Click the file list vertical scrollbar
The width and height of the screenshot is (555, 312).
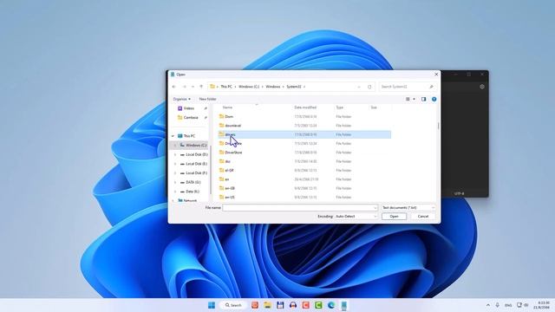click(438, 126)
